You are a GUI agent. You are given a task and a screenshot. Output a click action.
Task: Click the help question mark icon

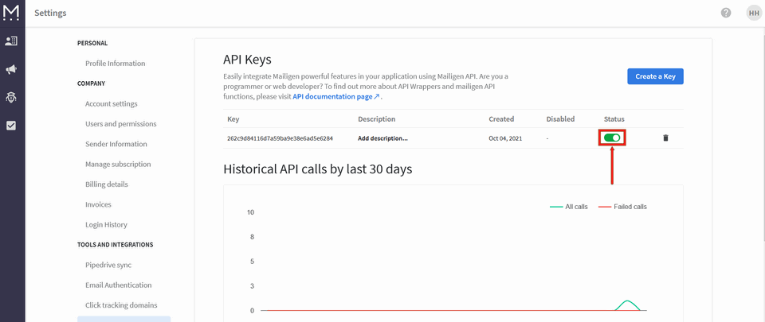[x=726, y=13]
